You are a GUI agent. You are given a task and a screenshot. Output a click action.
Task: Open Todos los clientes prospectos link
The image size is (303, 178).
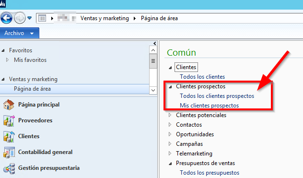point(217,96)
